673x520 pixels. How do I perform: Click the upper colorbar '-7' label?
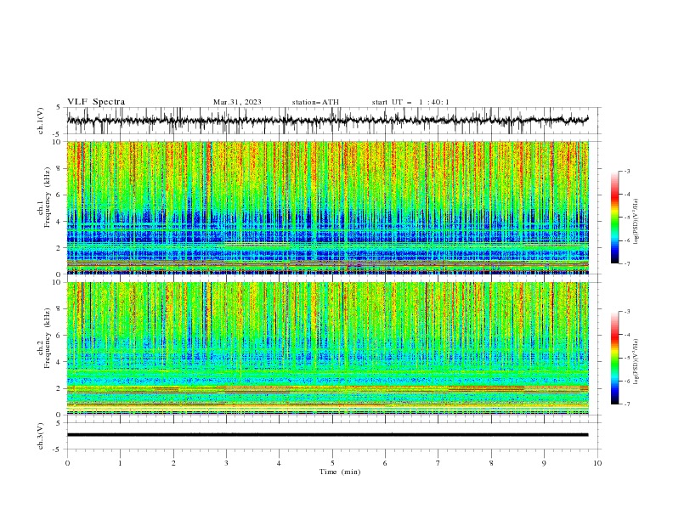point(627,263)
